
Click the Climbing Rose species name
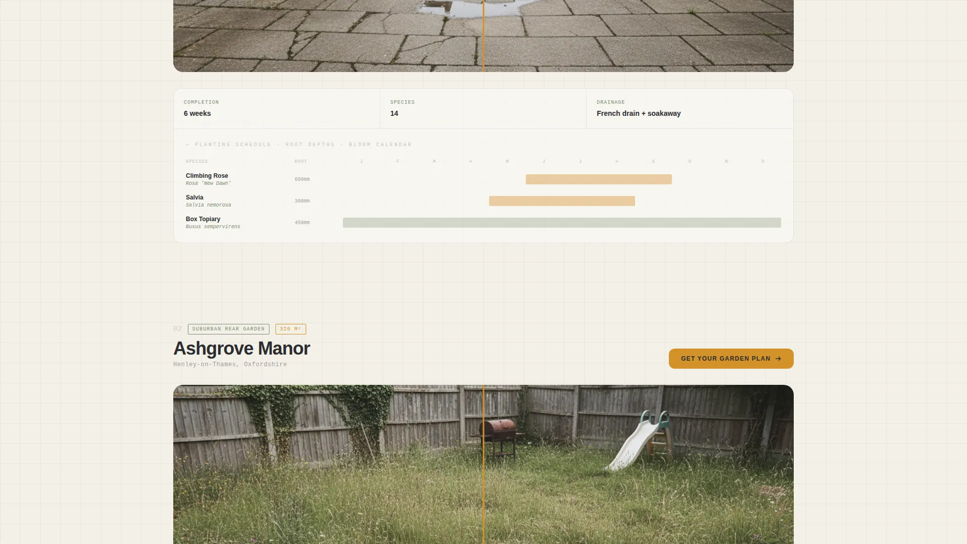pos(207,176)
